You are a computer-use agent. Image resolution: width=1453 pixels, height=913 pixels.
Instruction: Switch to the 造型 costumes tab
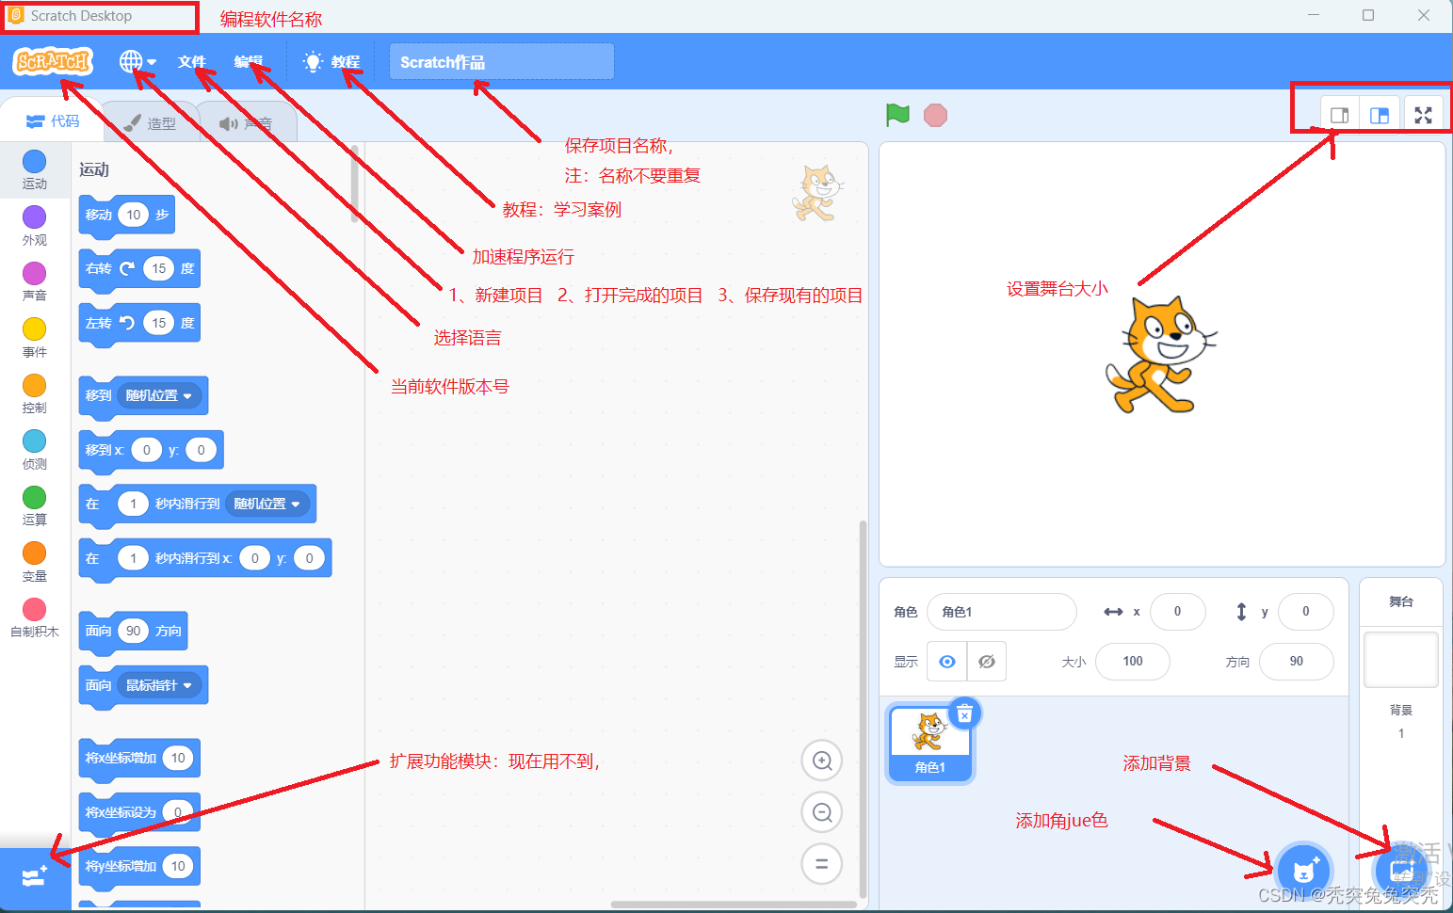[x=150, y=123]
